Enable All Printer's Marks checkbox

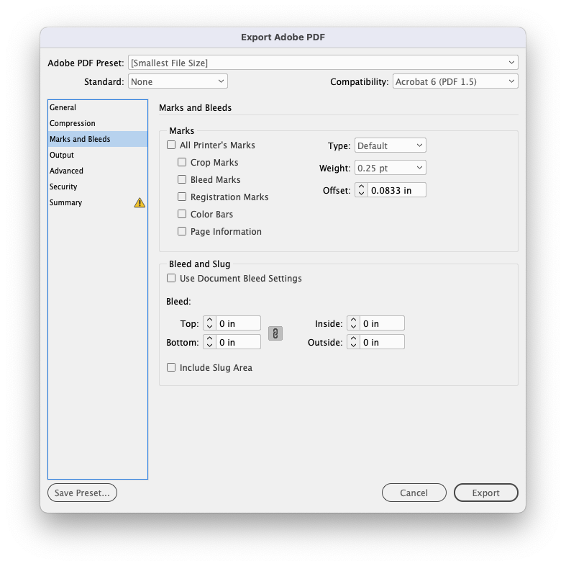(x=171, y=145)
